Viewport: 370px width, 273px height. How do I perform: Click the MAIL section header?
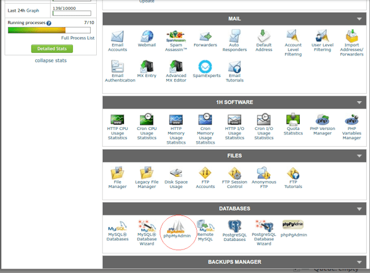(x=234, y=19)
